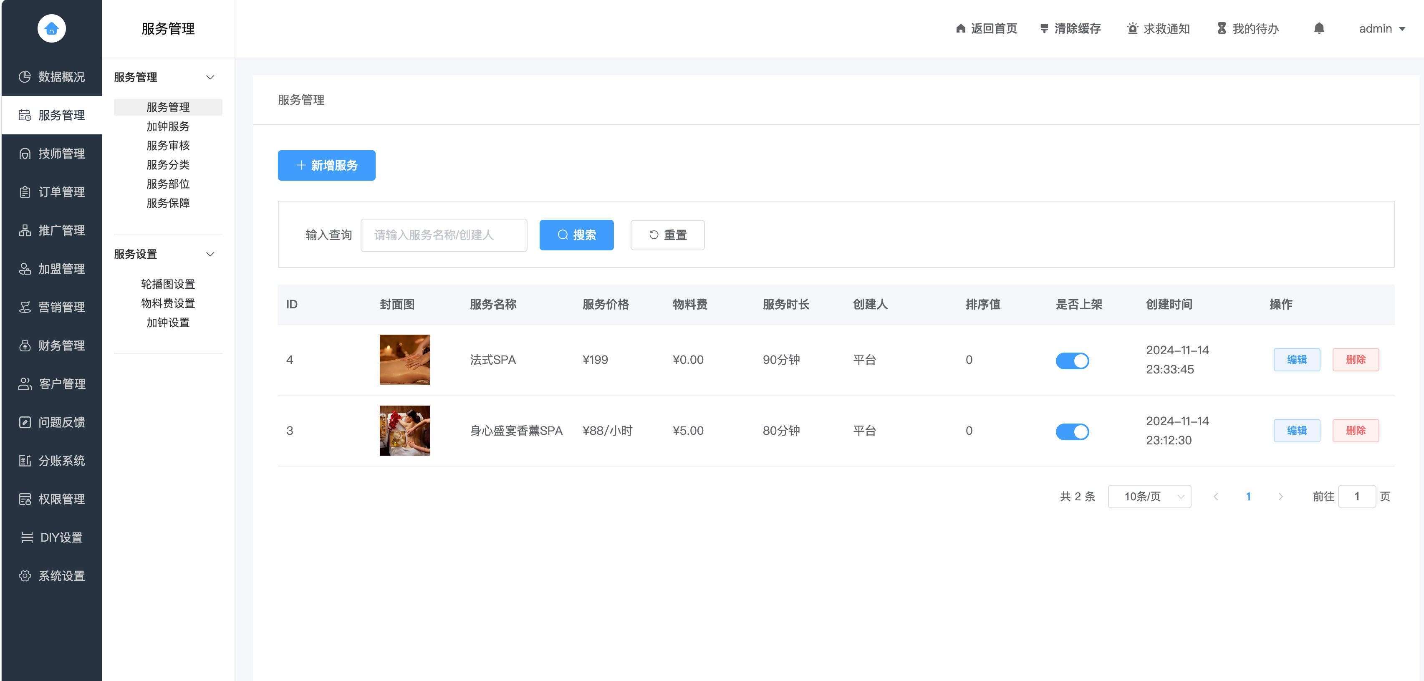Click the 法式SPA cover thumbnail

pos(404,359)
